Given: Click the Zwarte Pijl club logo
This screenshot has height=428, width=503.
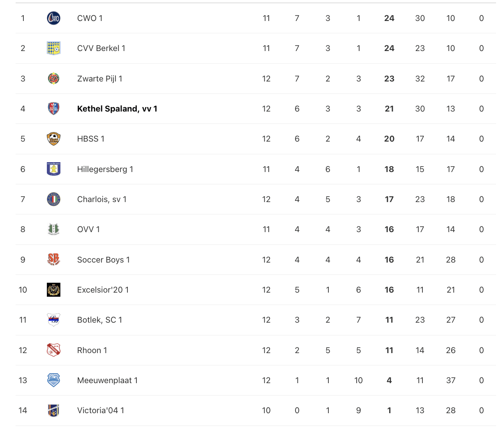Looking at the screenshot, I should [x=53, y=79].
